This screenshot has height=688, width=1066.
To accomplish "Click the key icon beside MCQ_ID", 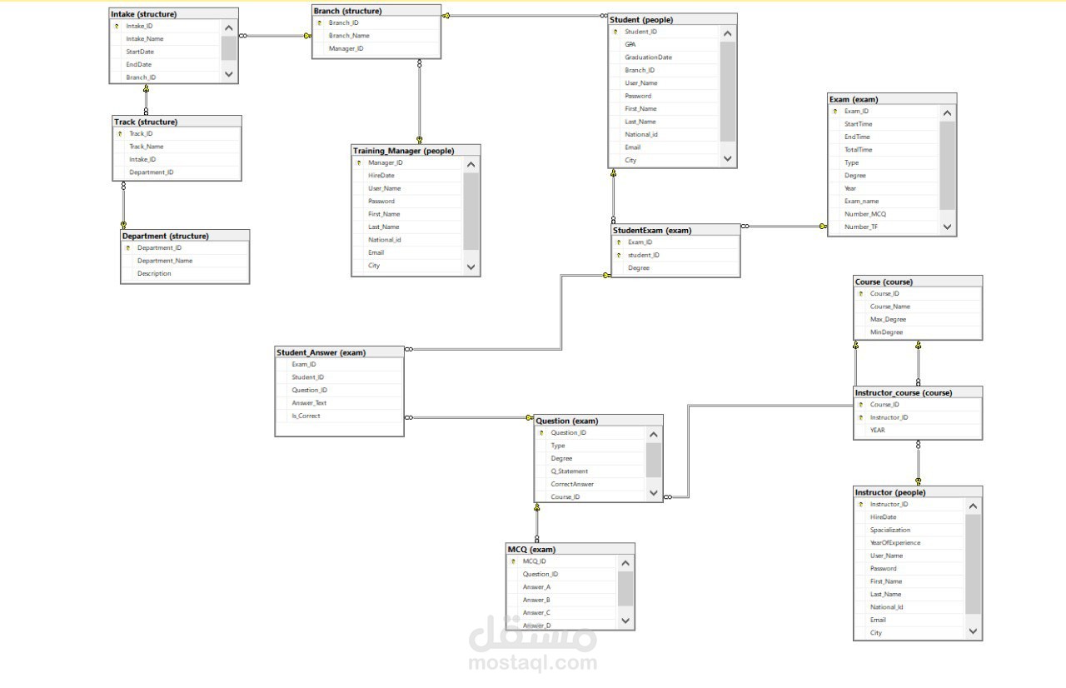I will pos(512,561).
